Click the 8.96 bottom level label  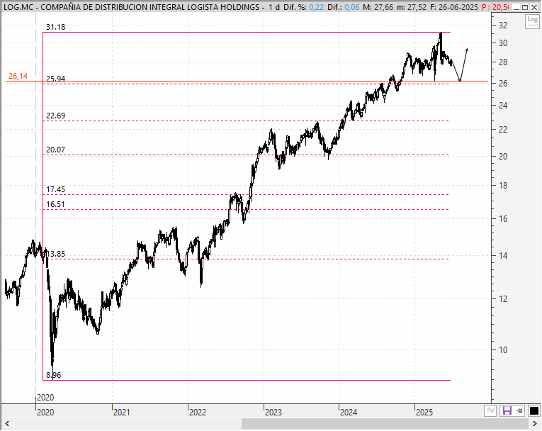tap(54, 375)
